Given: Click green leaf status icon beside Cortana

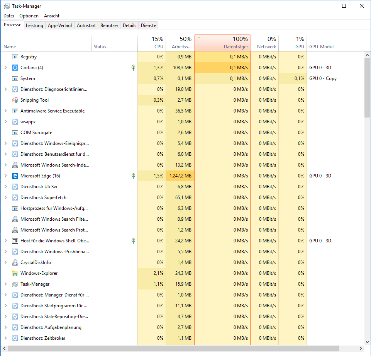Looking at the screenshot, I should (133, 68).
